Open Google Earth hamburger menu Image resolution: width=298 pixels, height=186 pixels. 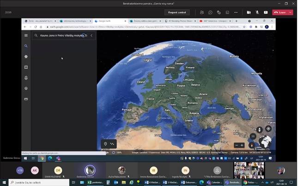[26, 36]
